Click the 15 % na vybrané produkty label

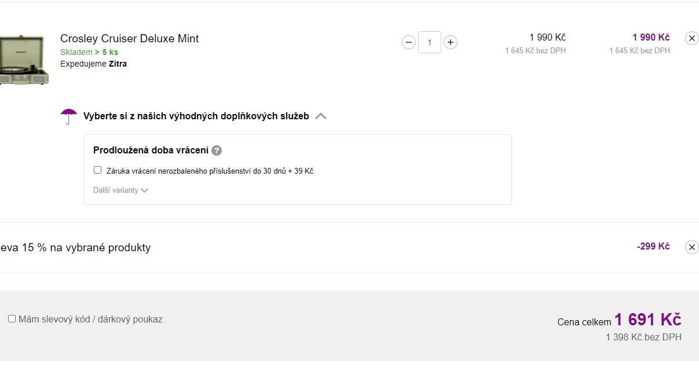[75, 248]
